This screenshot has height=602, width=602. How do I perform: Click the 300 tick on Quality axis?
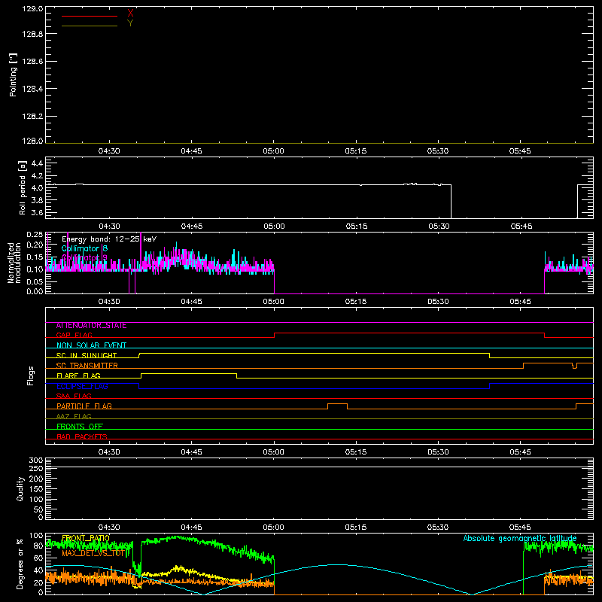point(36,461)
